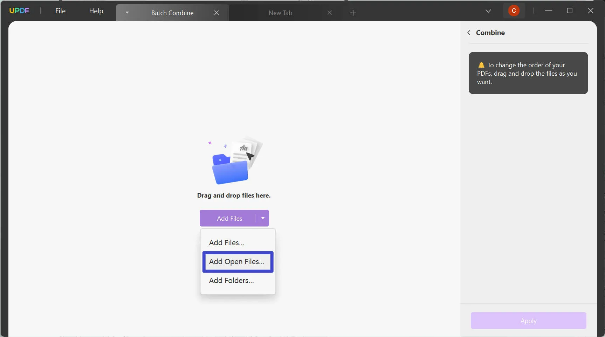The height and width of the screenshot is (337, 605).
Task: Switch to the New Tab tab
Action: [x=280, y=13]
